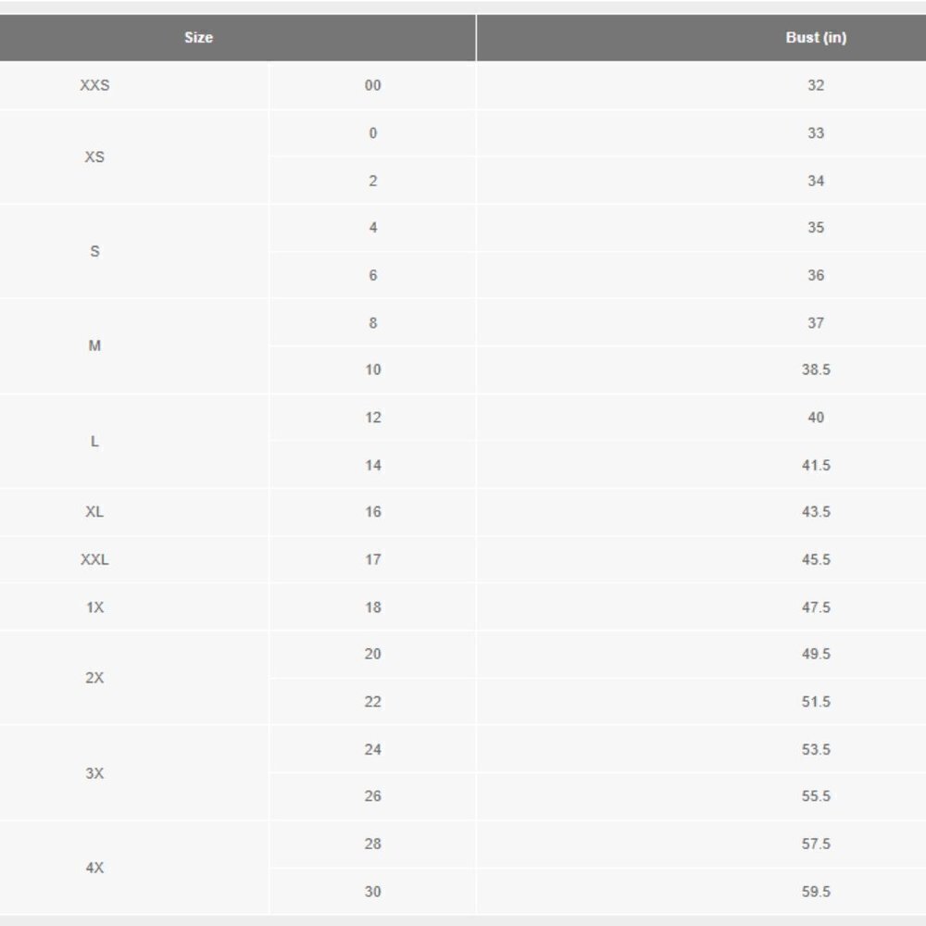Image resolution: width=926 pixels, height=926 pixels.
Task: Select the 2X size label cell
Action: tap(94, 678)
